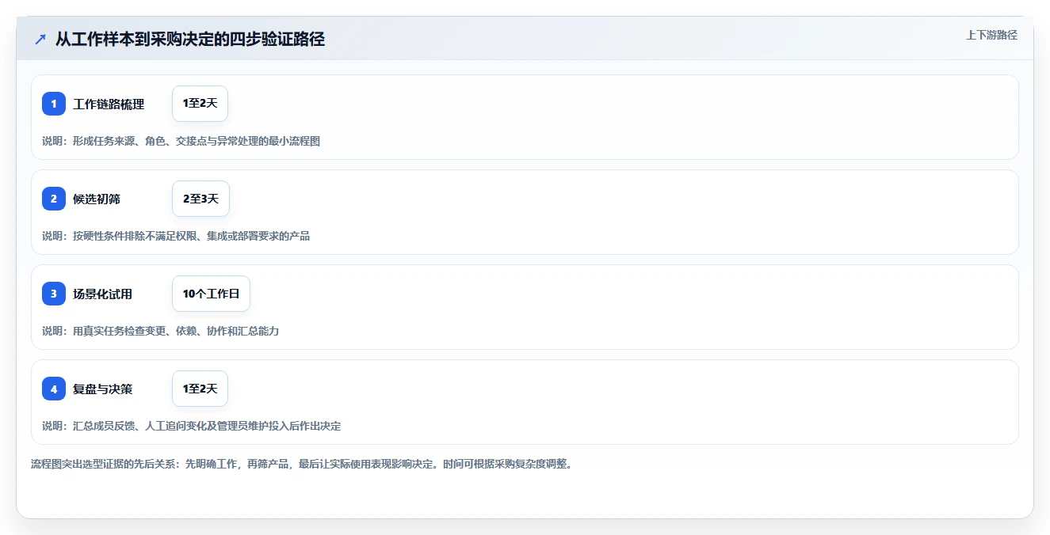
Task: Click the 1至2天 chip beside 复盘与决策
Action: coord(200,389)
